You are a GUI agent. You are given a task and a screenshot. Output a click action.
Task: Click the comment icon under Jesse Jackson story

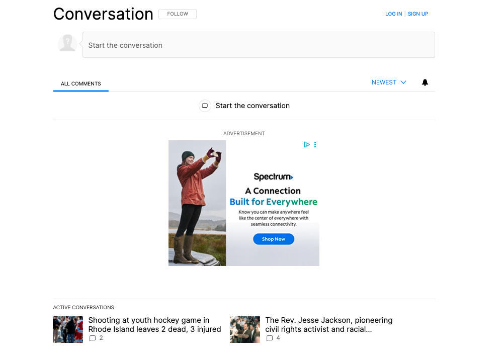pyautogui.click(x=270, y=338)
